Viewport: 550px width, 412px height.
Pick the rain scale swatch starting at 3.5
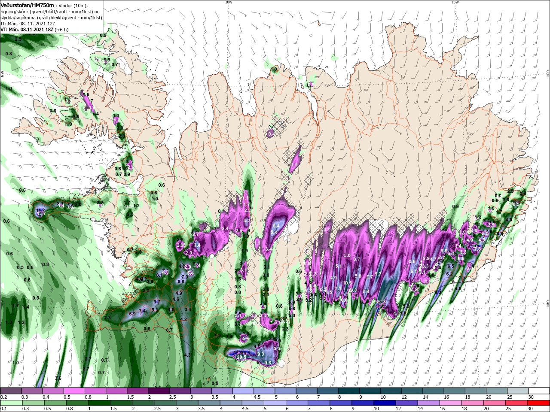(208, 403)
